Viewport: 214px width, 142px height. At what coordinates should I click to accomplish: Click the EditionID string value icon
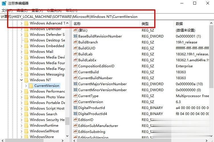pyautogui.click(x=75, y=120)
